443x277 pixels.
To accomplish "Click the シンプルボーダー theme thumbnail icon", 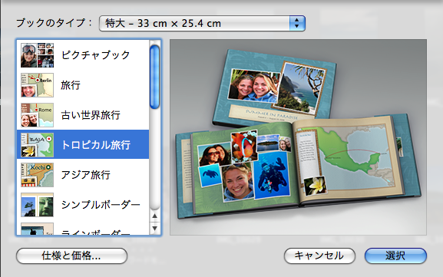I will tap(37, 205).
